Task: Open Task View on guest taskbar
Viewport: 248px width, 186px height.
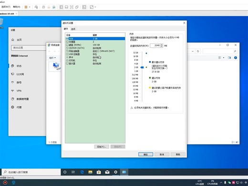Action: 73,172
